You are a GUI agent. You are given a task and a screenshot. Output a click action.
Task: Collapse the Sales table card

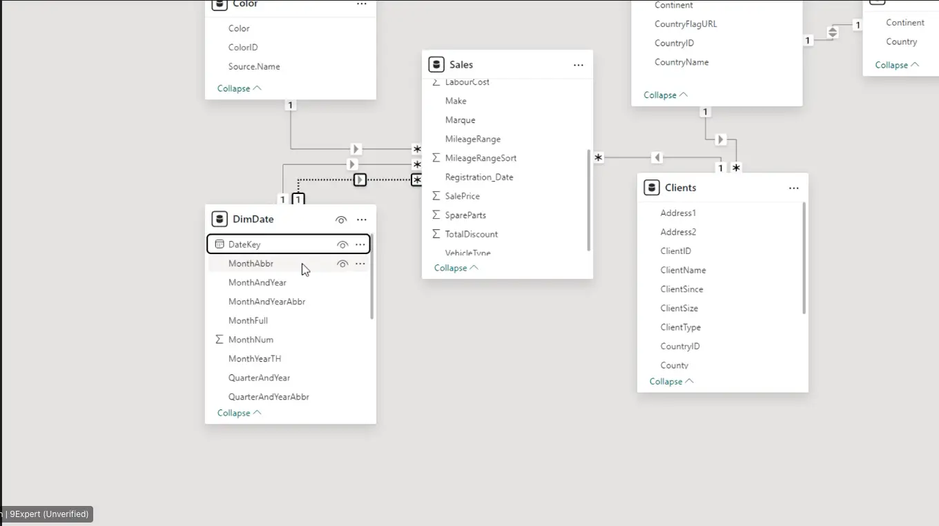(x=456, y=268)
